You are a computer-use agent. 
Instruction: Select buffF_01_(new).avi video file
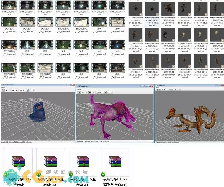coord(99,8)
